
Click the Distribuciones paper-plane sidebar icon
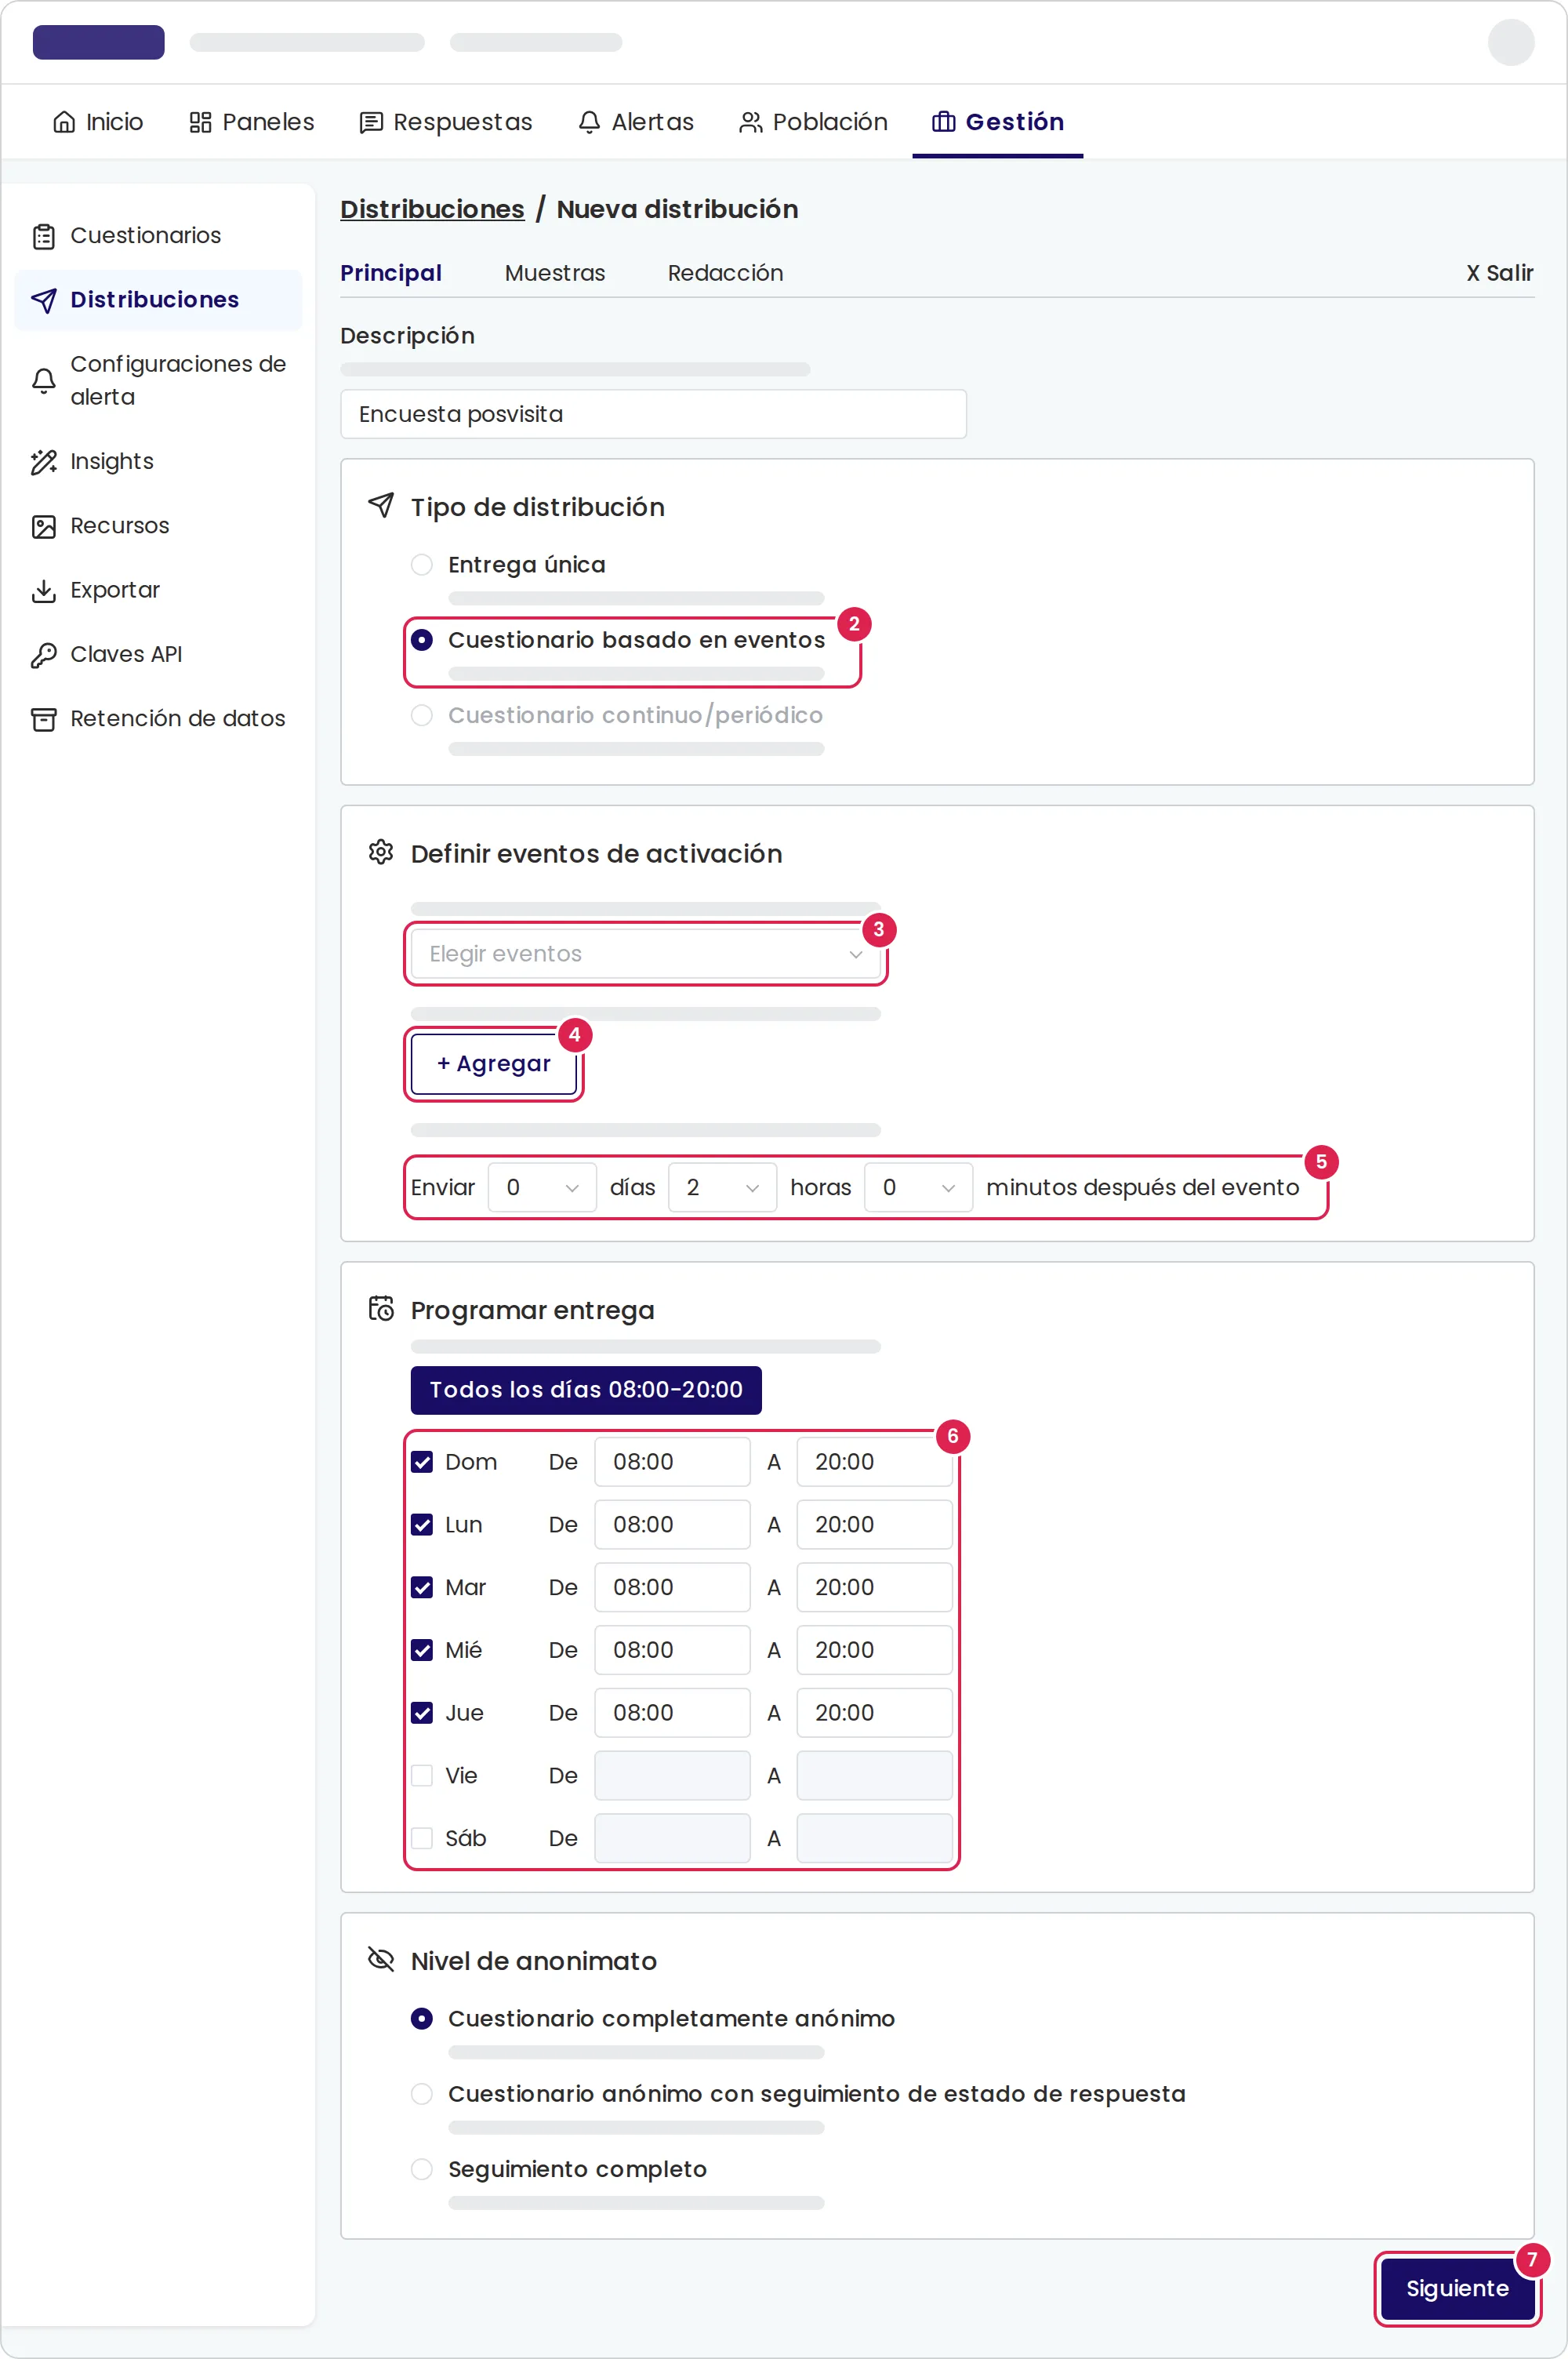click(x=44, y=300)
